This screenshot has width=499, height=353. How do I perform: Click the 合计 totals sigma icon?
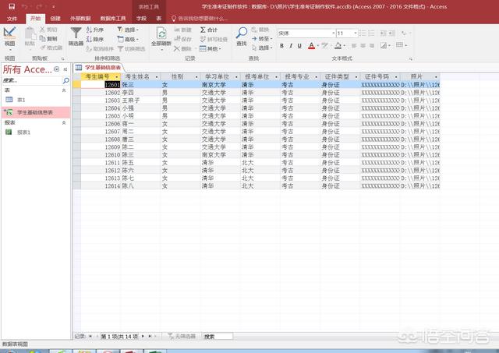pos(207,30)
